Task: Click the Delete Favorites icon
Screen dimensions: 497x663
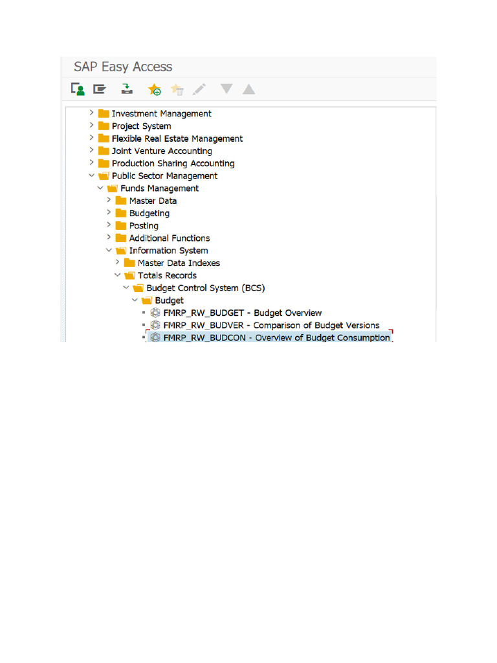Action: pyautogui.click(x=177, y=89)
